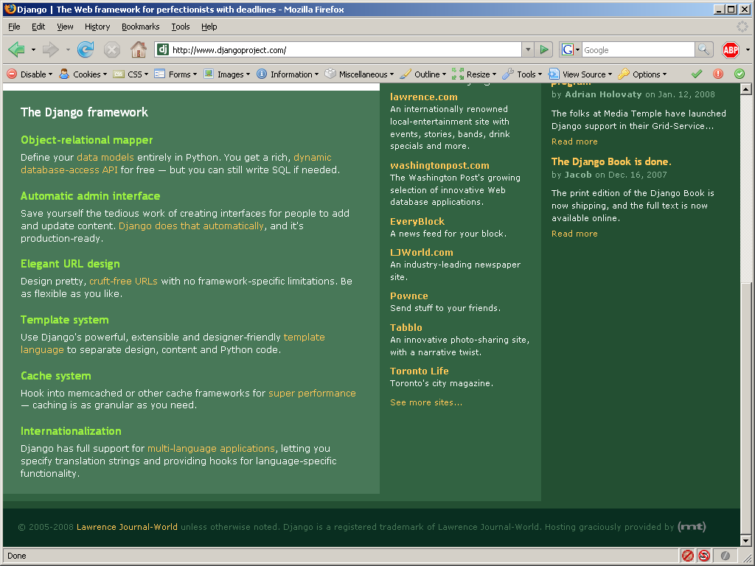This screenshot has width=755, height=566.
Task: Open the Help menu
Action: point(209,27)
